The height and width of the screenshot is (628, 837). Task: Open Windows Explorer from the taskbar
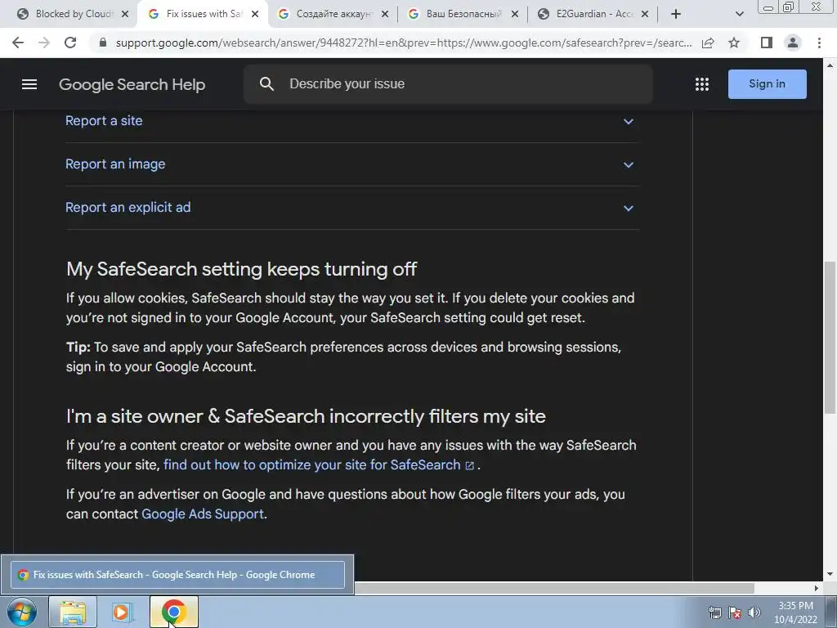click(x=73, y=612)
